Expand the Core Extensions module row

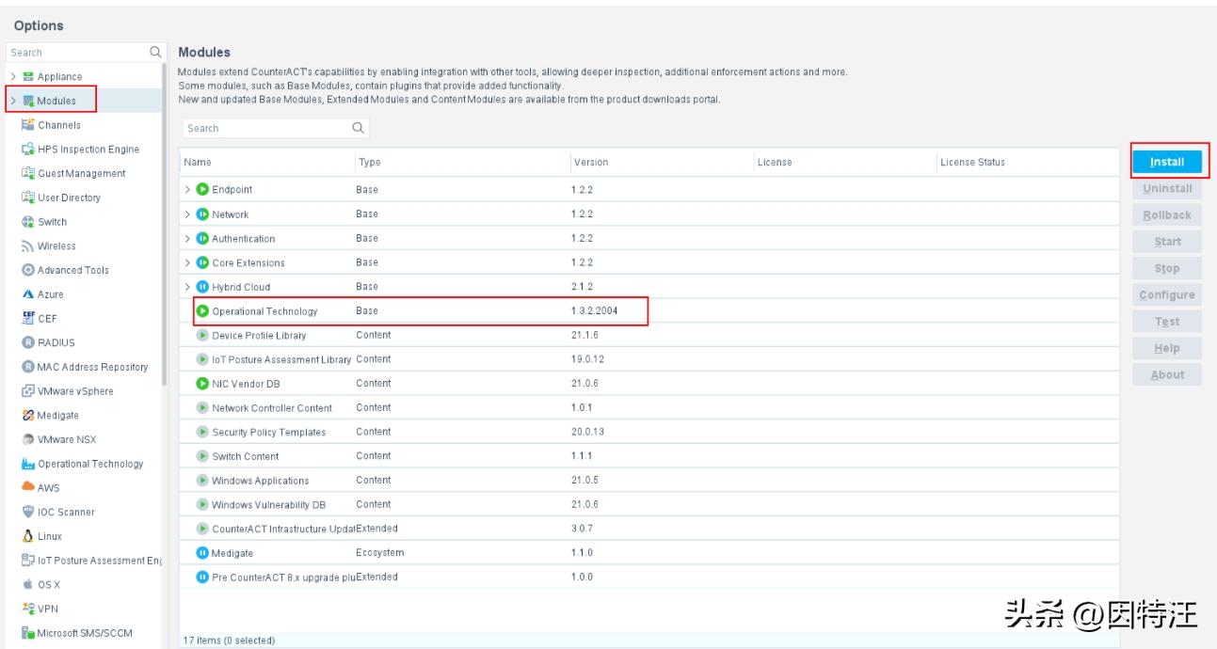click(186, 262)
